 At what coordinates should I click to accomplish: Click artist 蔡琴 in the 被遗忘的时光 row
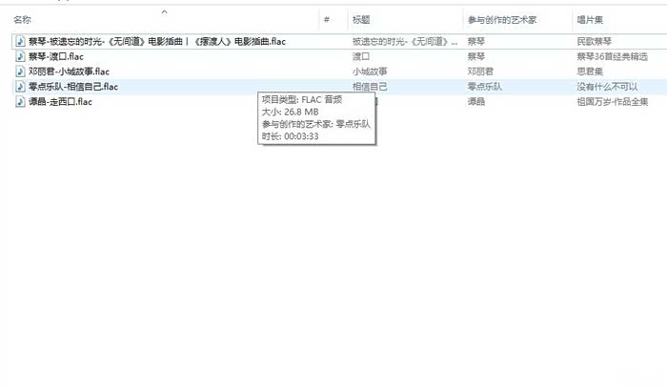476,41
